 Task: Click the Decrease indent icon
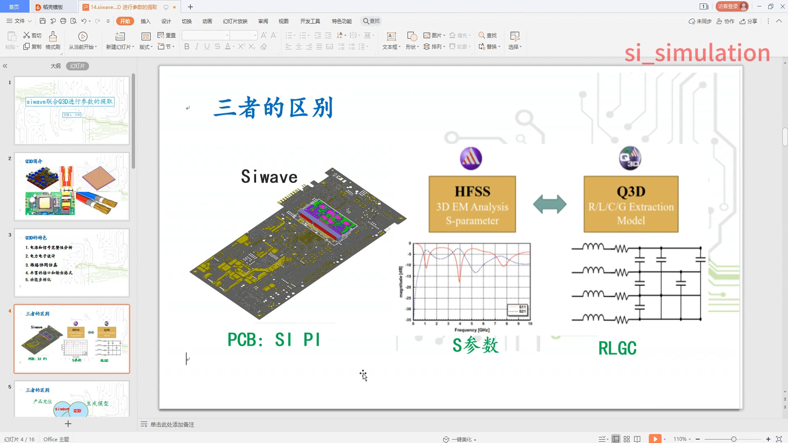[318, 35]
